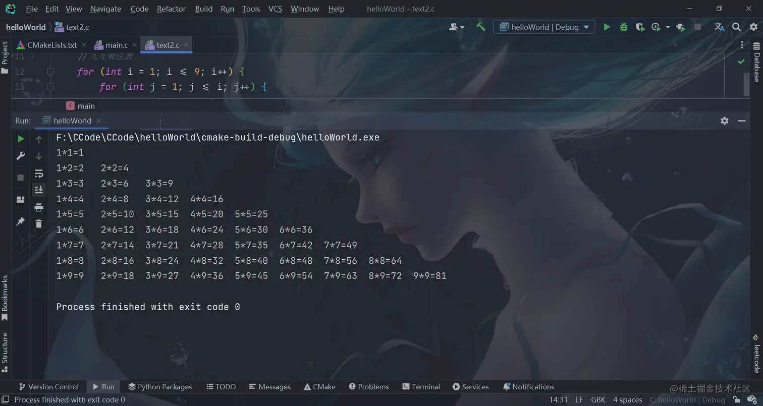Change 4 spaces indent setting
763x406 pixels.
pos(627,399)
